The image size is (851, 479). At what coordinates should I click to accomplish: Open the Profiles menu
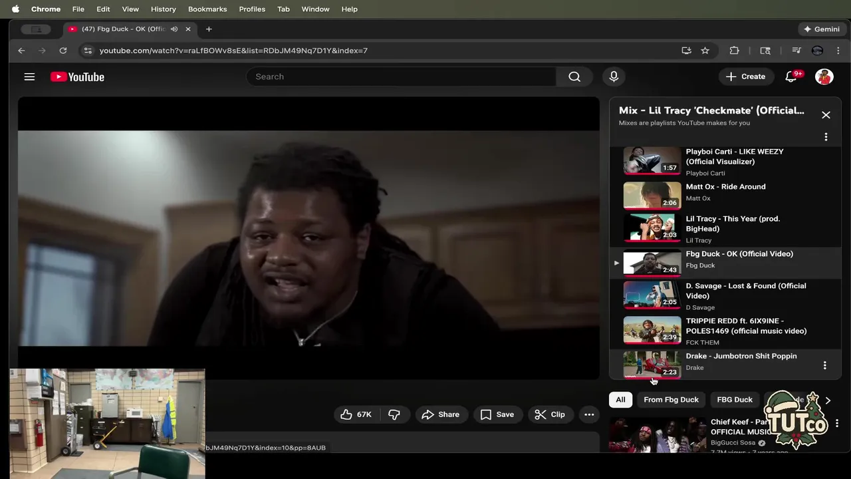point(252,9)
